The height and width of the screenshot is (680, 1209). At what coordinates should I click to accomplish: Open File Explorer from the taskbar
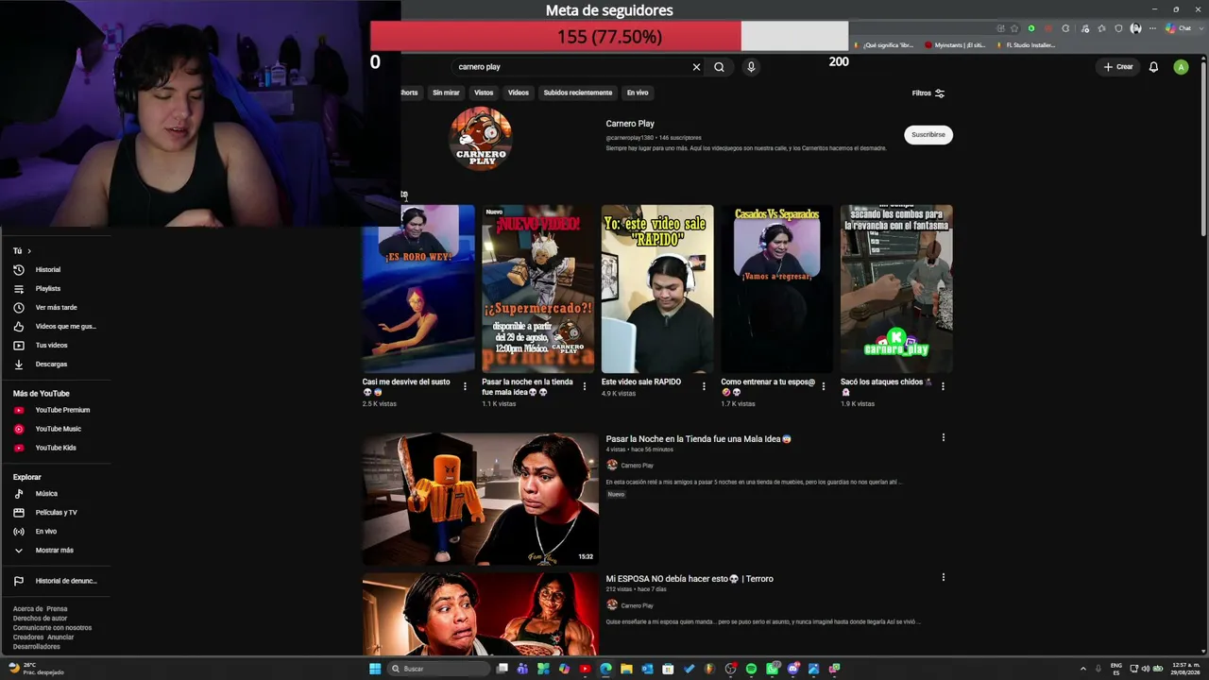pos(626,669)
